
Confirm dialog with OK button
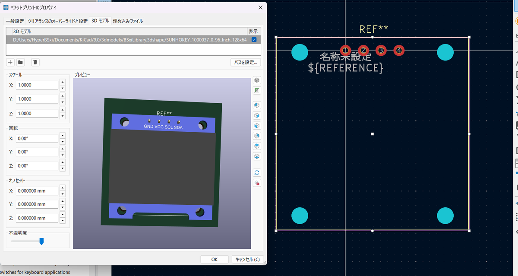(215, 259)
